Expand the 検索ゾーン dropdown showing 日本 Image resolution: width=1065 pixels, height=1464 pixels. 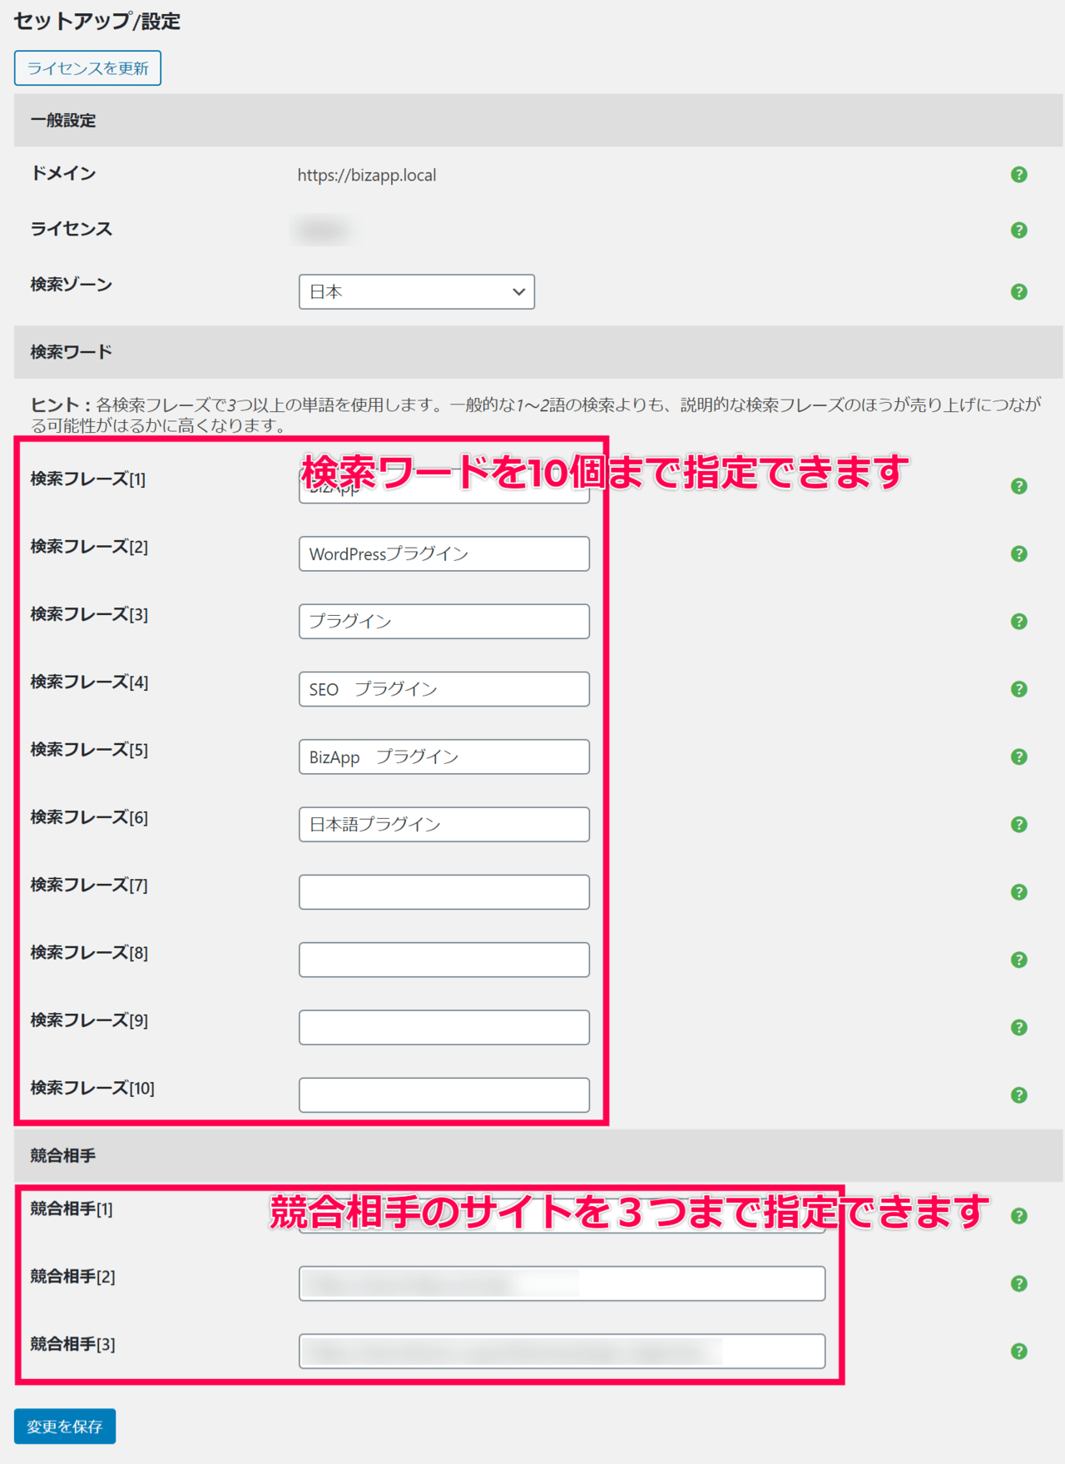417,292
